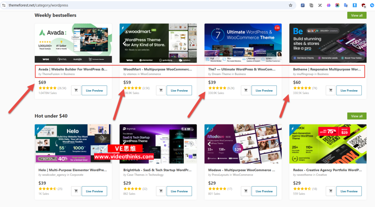
Task: Open Live Preview for Avada
Action: [94, 91]
